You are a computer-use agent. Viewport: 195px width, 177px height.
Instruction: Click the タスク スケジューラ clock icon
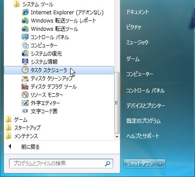pos(25,70)
